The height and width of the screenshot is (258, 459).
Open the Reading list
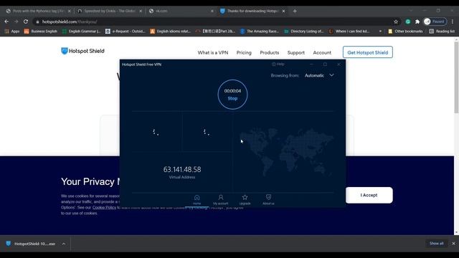(x=442, y=32)
